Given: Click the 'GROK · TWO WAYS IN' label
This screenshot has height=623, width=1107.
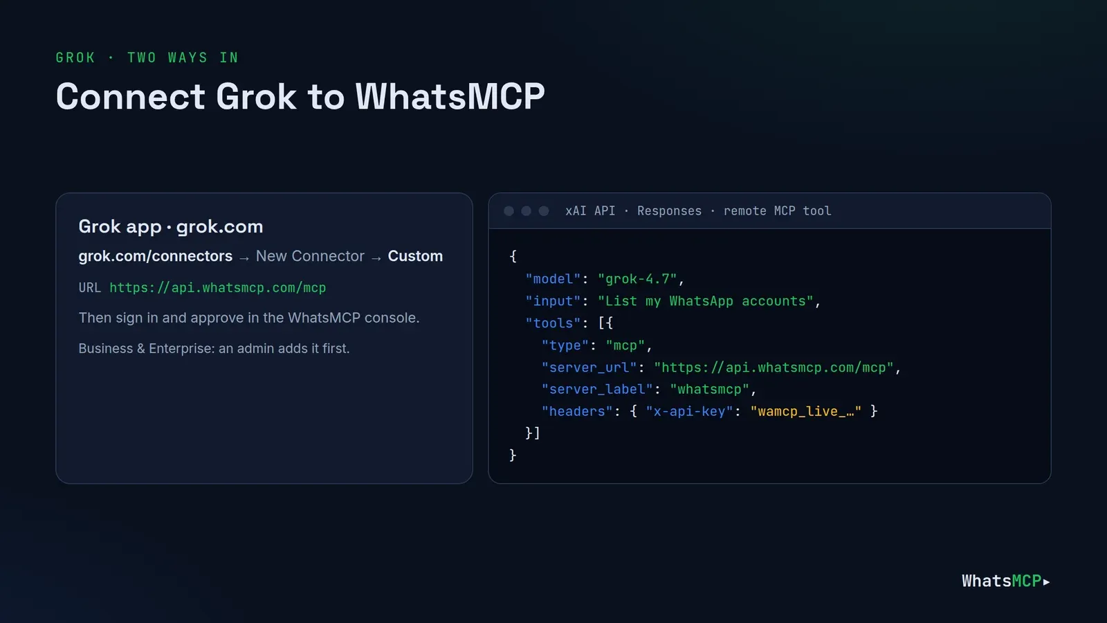Looking at the screenshot, I should click(x=147, y=57).
